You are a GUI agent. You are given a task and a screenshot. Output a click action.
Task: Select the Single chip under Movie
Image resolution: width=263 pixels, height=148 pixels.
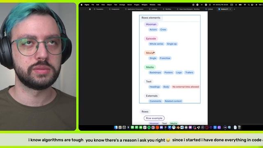[x=153, y=58]
